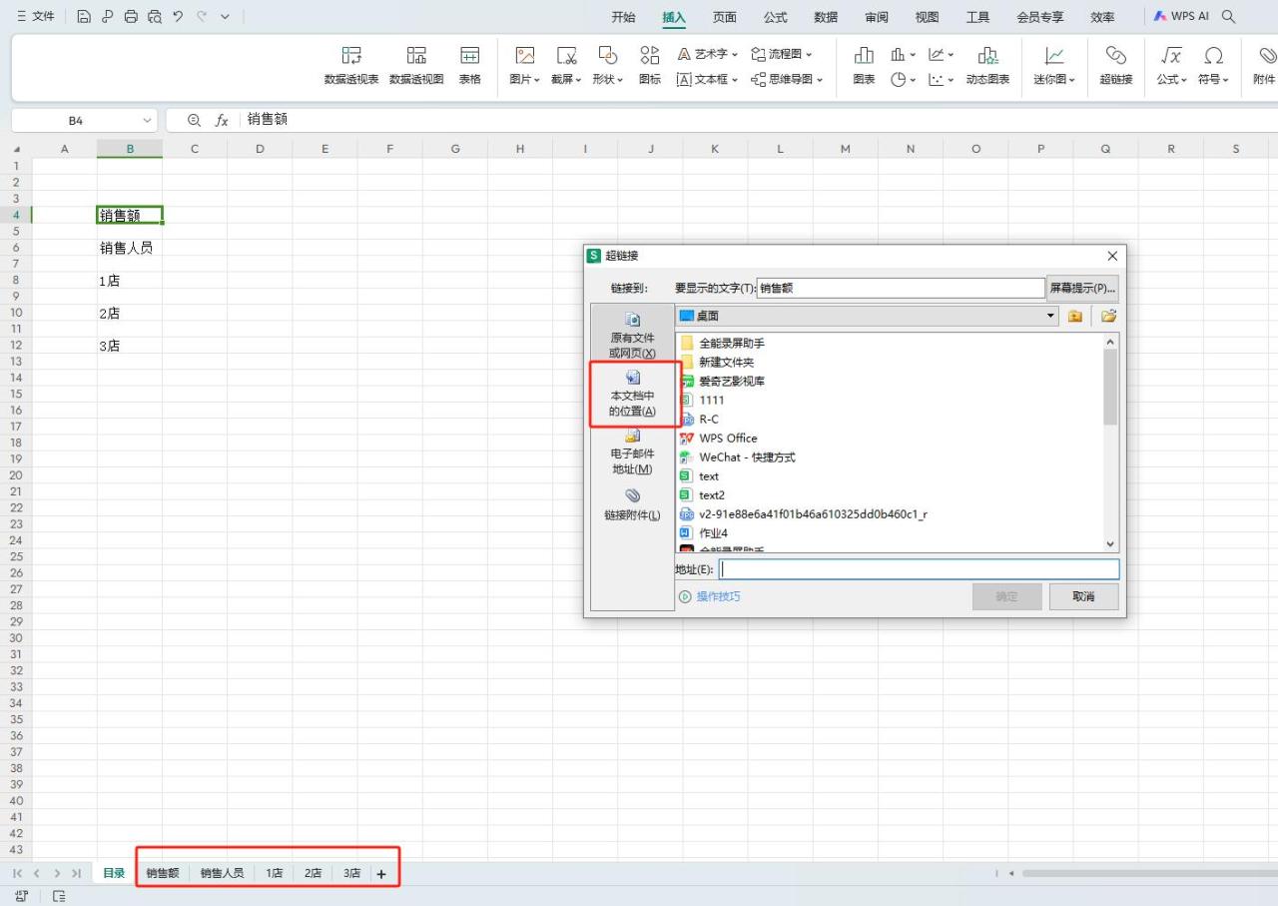
Task: Open the pie chart type dropdown
Action: point(904,79)
